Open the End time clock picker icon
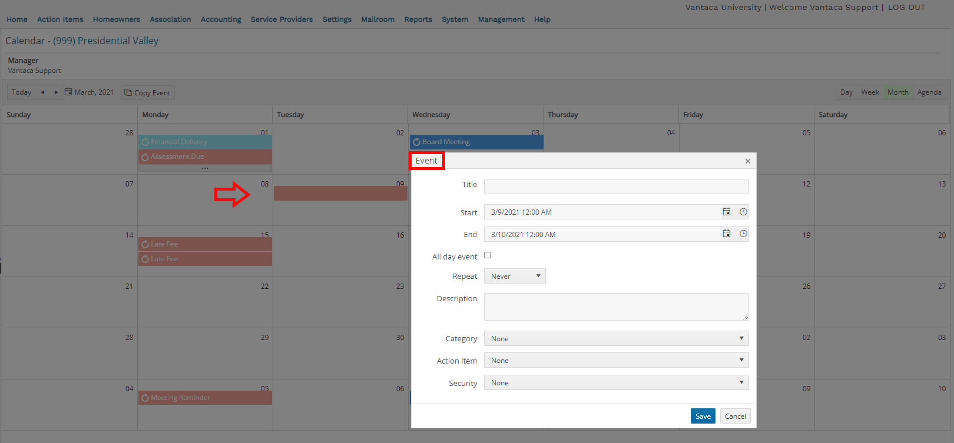The height and width of the screenshot is (443, 954). point(744,234)
